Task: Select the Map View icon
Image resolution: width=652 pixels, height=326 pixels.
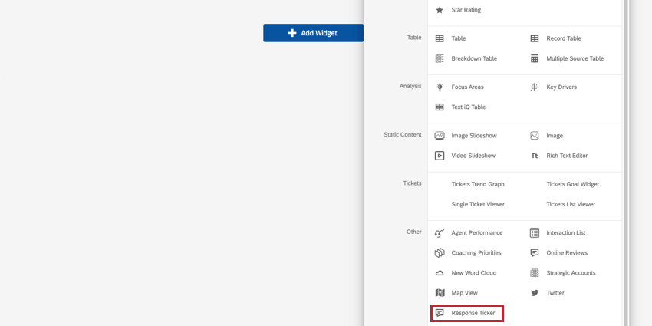Action: pos(440,293)
